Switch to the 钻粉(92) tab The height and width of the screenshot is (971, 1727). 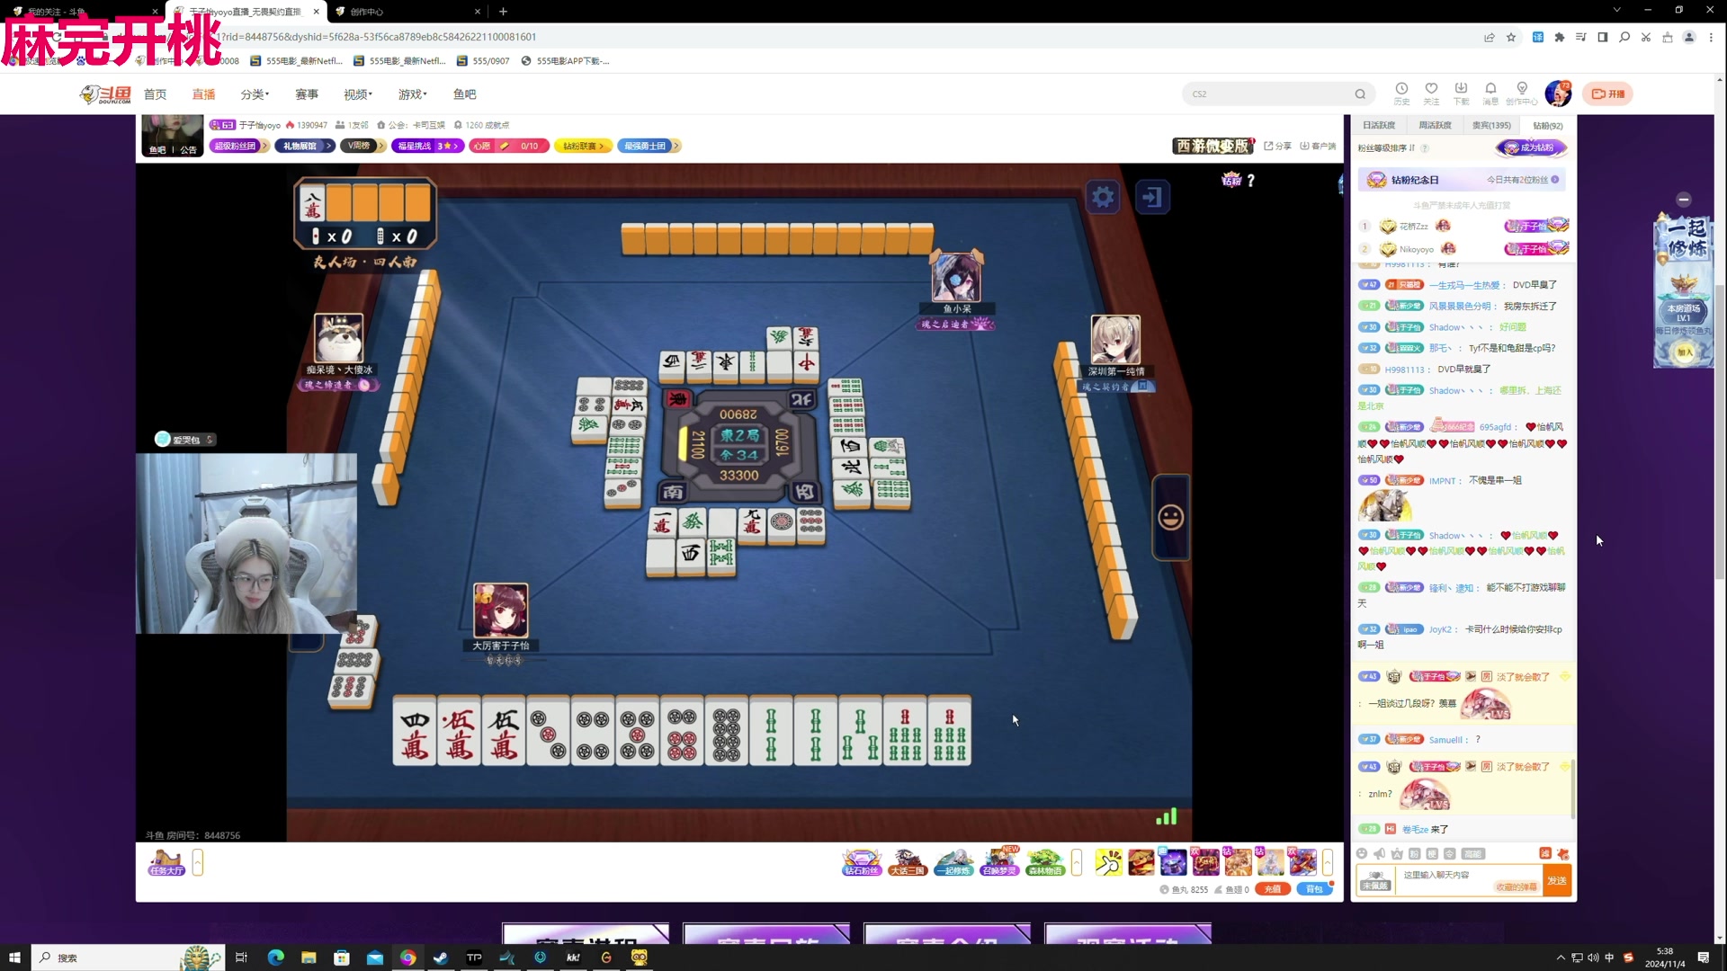tap(1548, 125)
